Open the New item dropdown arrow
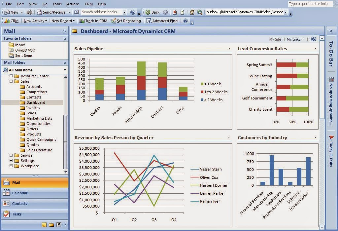338x231 pixels. click(22, 12)
